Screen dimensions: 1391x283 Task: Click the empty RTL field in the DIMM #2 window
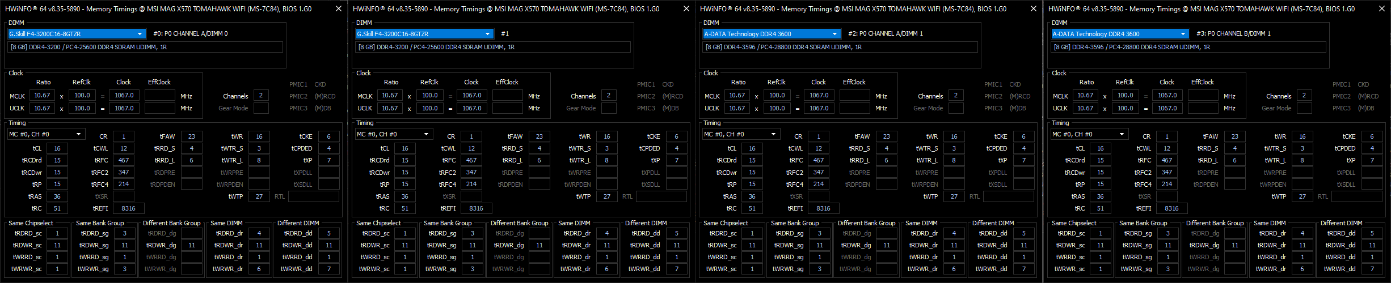1009,196
